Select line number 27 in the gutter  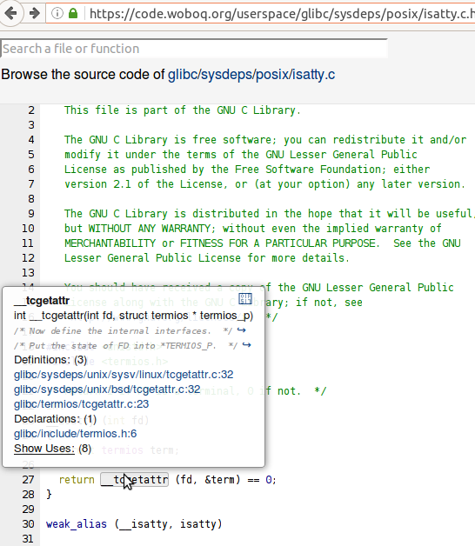[x=28, y=480]
